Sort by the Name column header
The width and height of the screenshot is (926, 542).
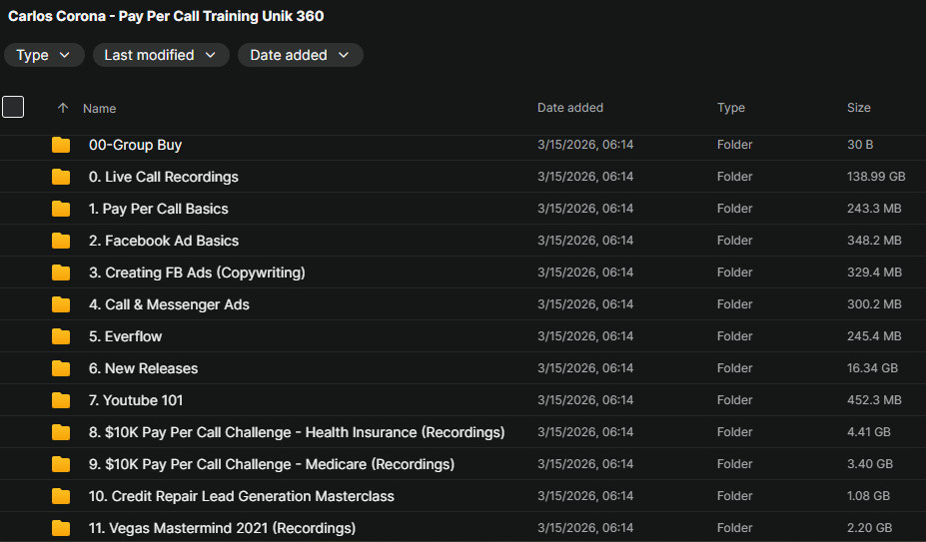point(100,108)
